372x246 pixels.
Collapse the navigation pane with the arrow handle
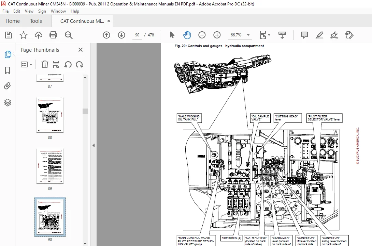94,146
